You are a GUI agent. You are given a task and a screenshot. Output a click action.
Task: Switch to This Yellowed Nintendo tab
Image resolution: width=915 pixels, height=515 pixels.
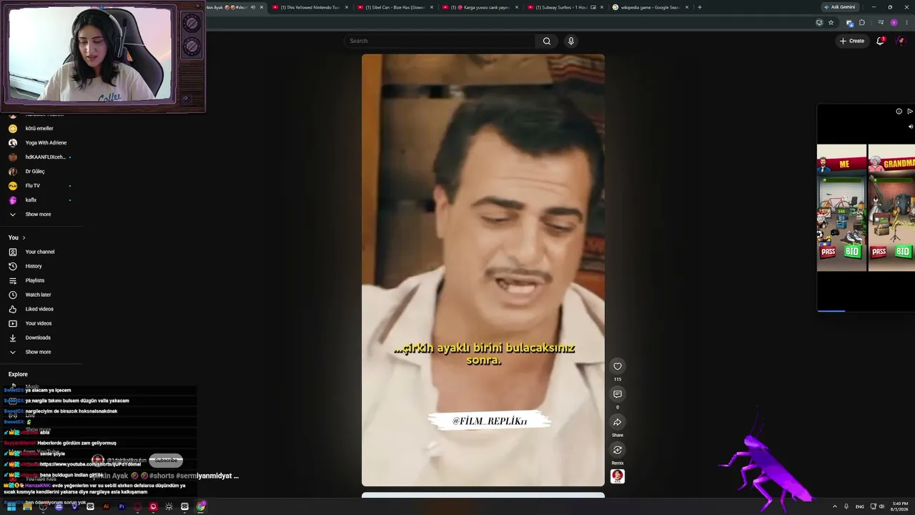310,7
